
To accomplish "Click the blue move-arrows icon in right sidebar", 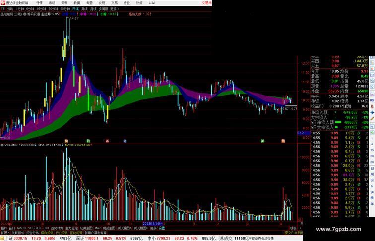I will 372,112.
